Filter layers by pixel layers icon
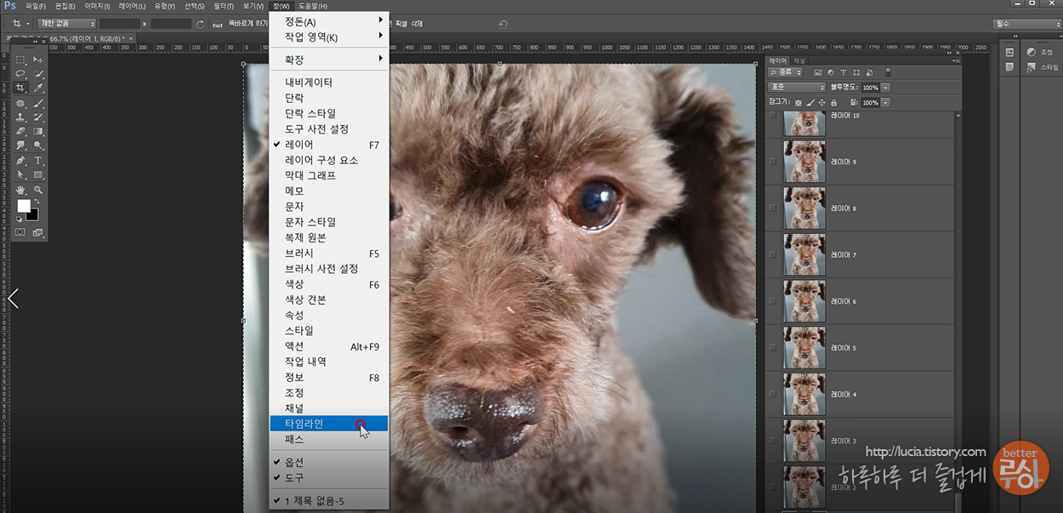1063x513 pixels. pyautogui.click(x=818, y=72)
